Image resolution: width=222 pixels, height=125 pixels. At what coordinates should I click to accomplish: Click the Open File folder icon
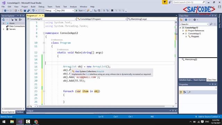pyautogui.click(x=21, y=11)
